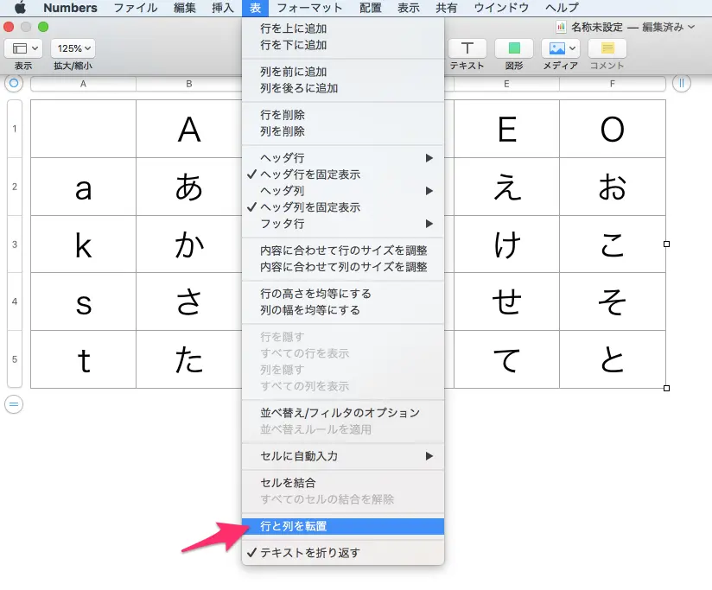Click the add-column handle at right of column header
Screen dimensions: 712x590
(x=681, y=84)
